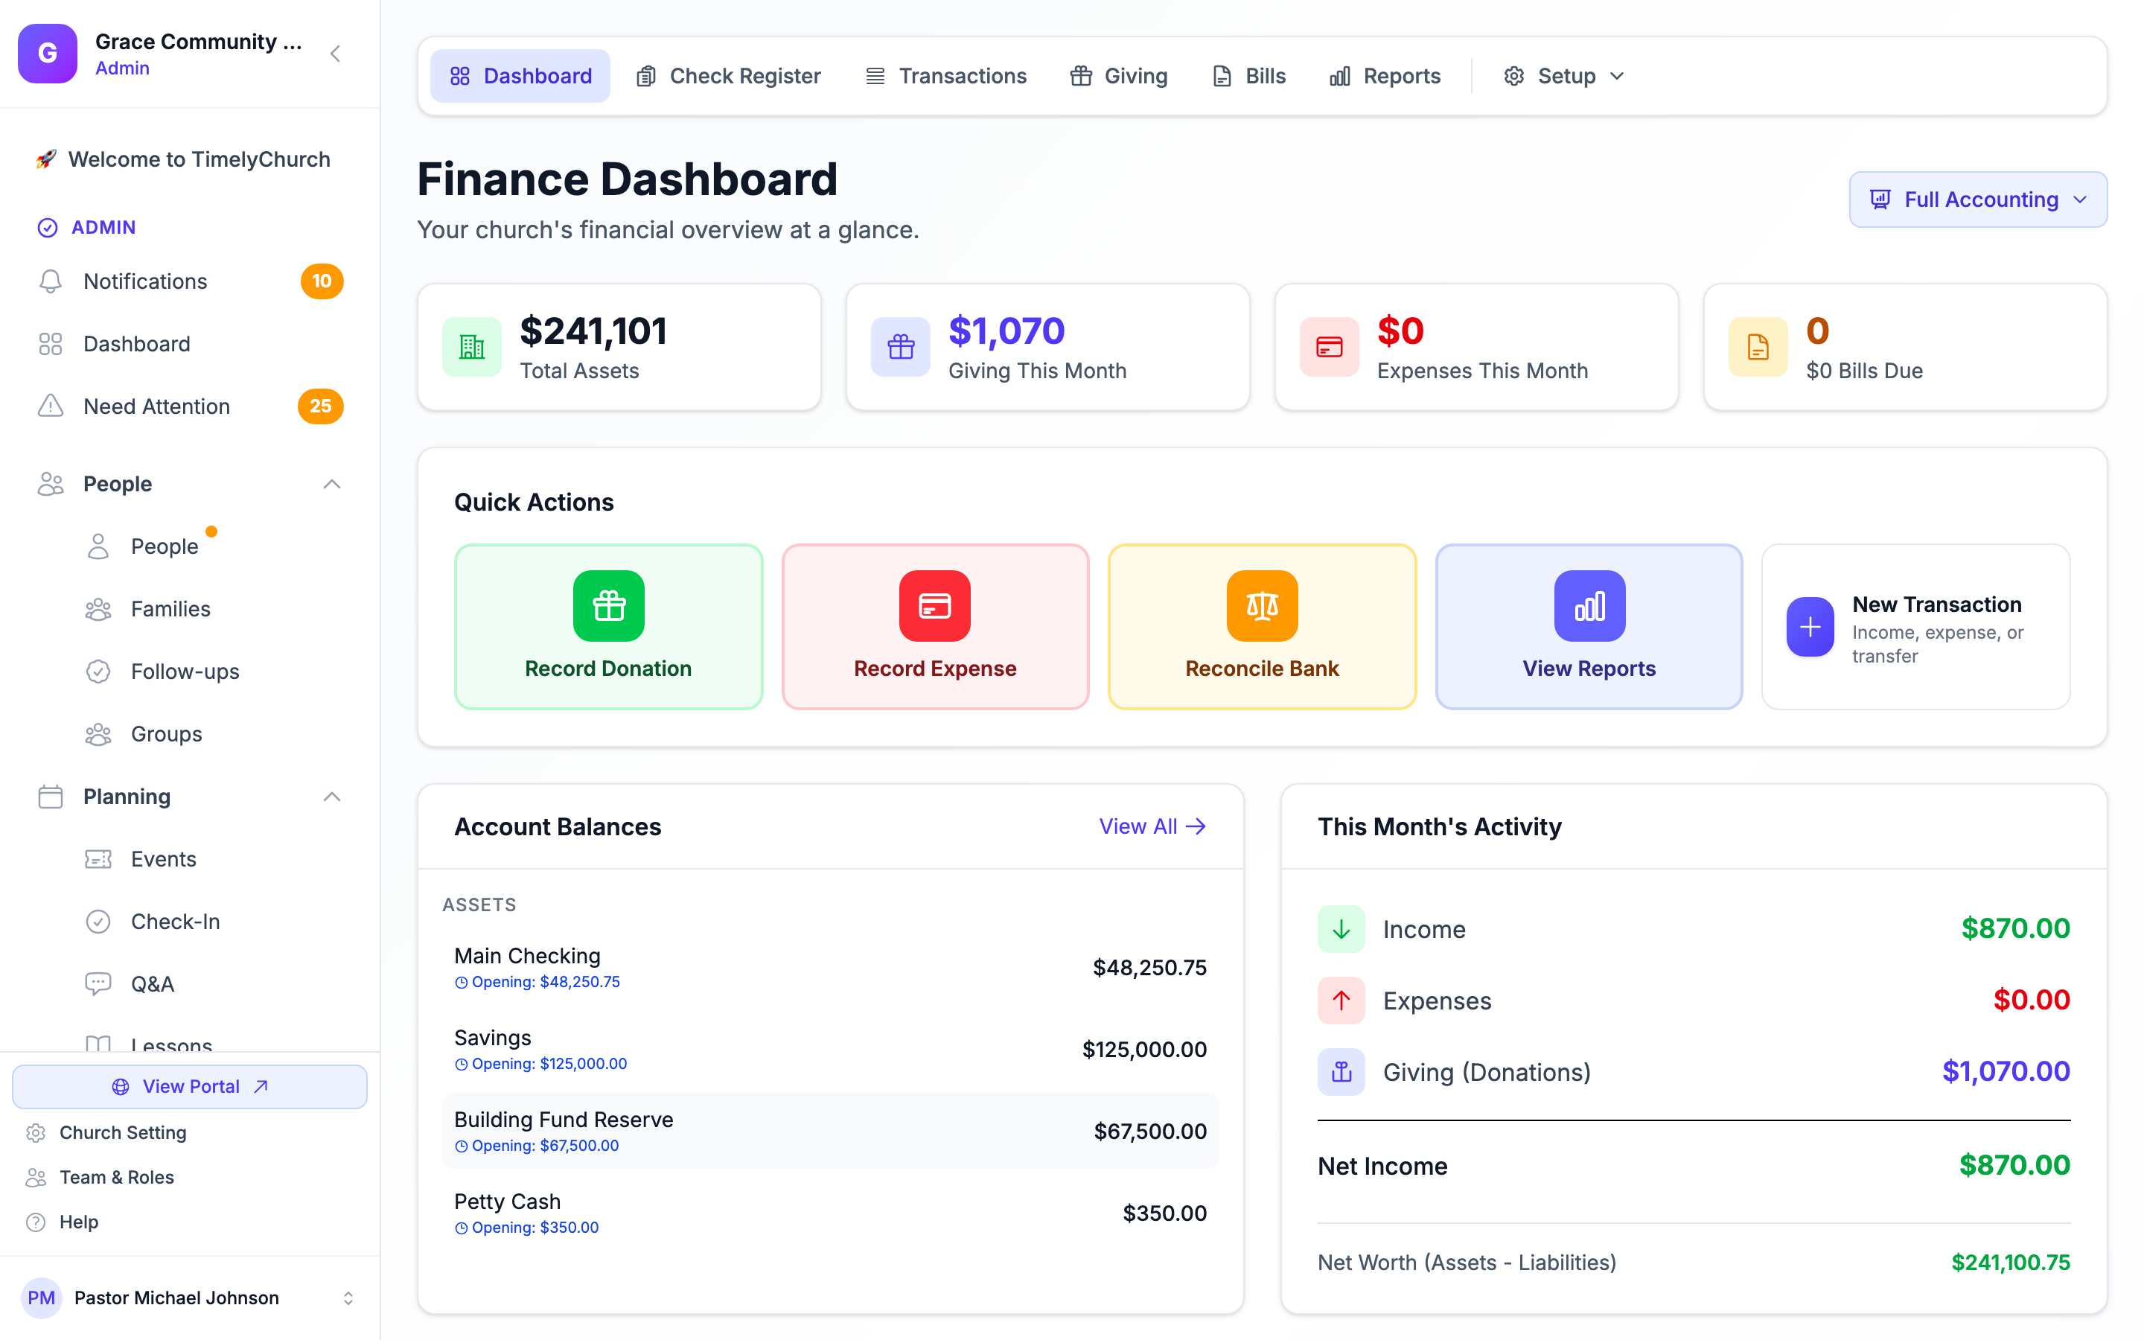This screenshot has width=2144, height=1340.
Task: Click the Net Income $870.00 value
Action: 2014,1165
